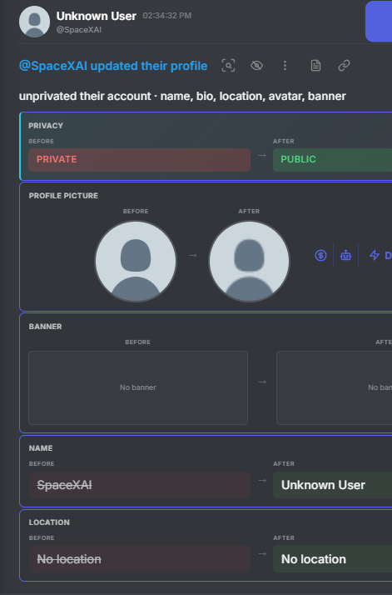Click the lightning bolt icon

[x=375, y=255]
